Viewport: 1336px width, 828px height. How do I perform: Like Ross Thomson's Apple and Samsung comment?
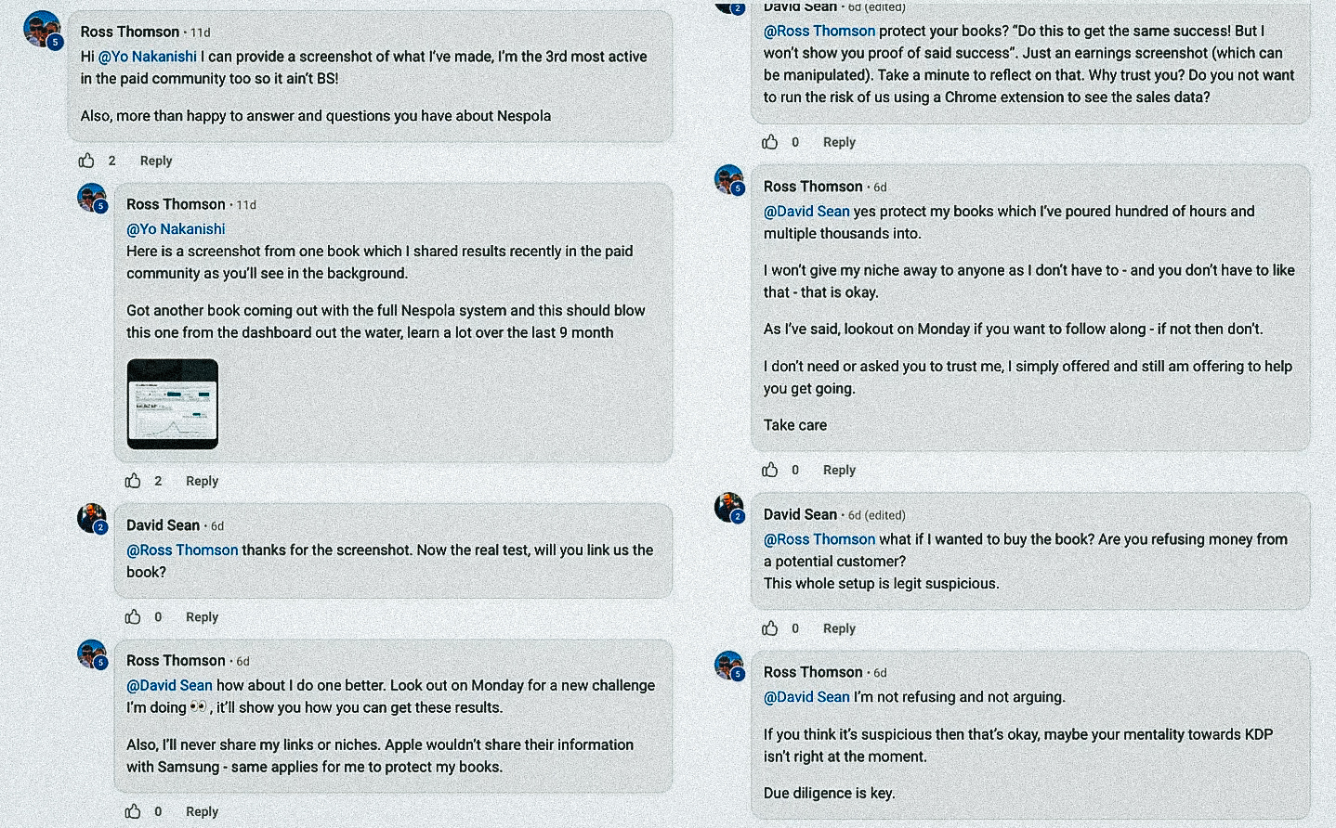coord(134,811)
